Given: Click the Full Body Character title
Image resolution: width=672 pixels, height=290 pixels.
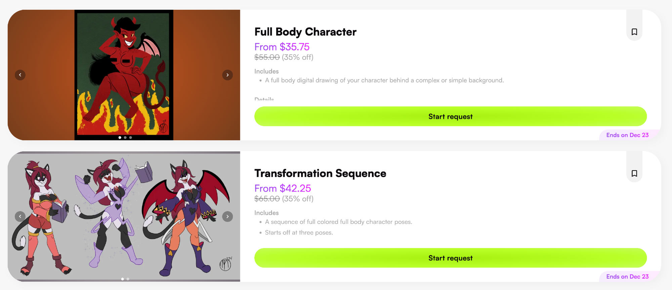Looking at the screenshot, I should 305,32.
